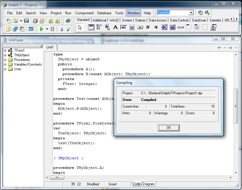Click the Step Over icon
This screenshot has width=242, height=190.
tap(68, 29)
